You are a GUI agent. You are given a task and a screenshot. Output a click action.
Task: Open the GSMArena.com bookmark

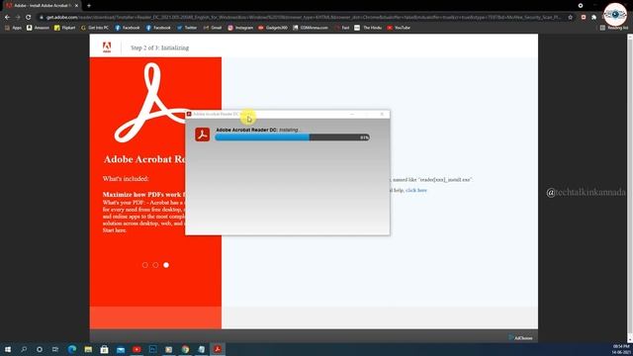(311, 28)
